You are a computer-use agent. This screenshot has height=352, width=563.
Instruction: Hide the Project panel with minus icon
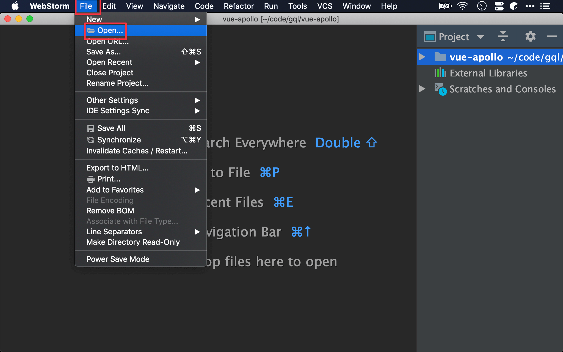pos(552,37)
